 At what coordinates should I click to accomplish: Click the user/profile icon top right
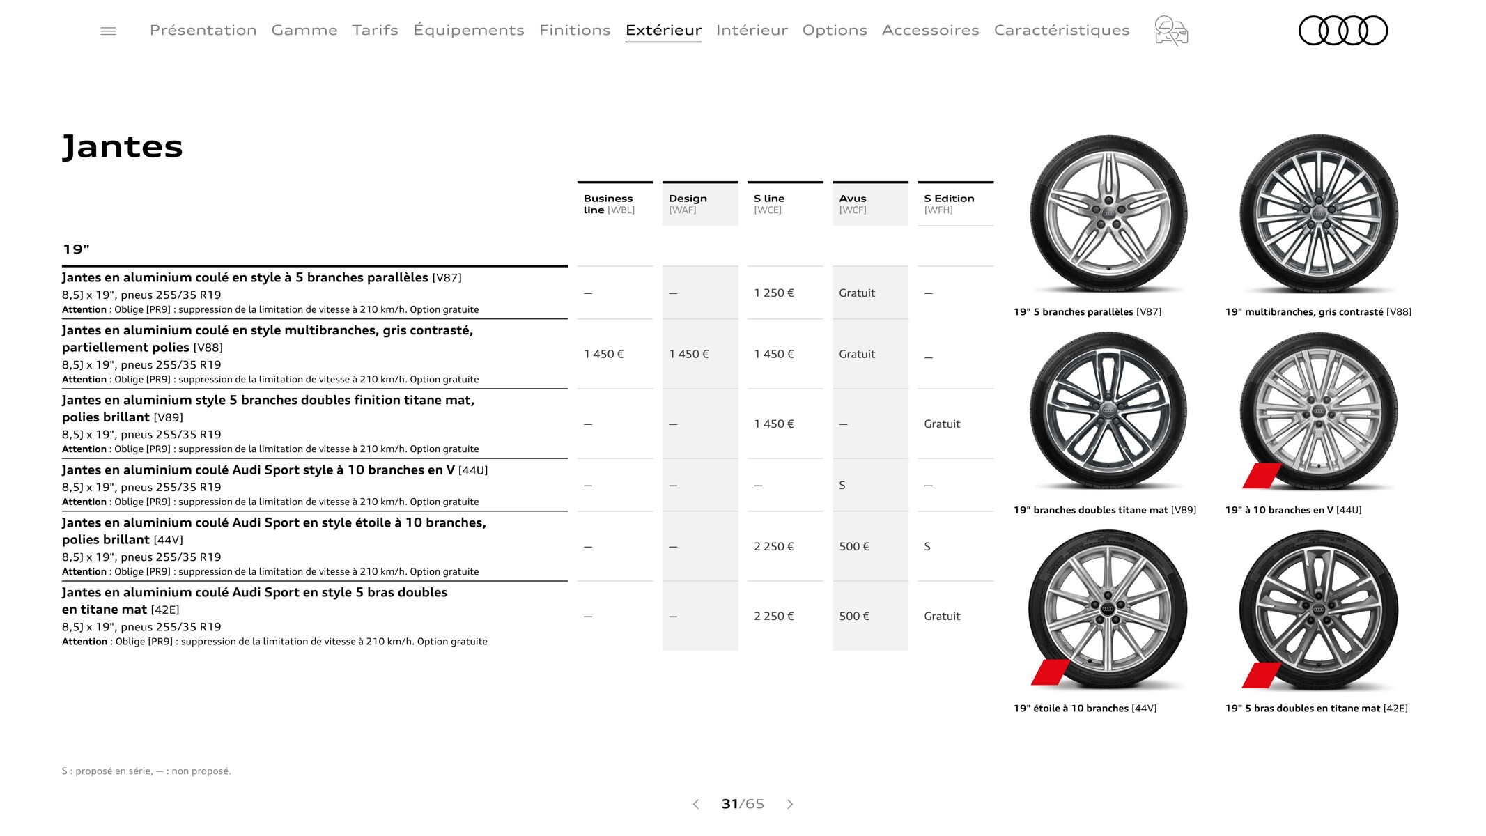click(1170, 31)
